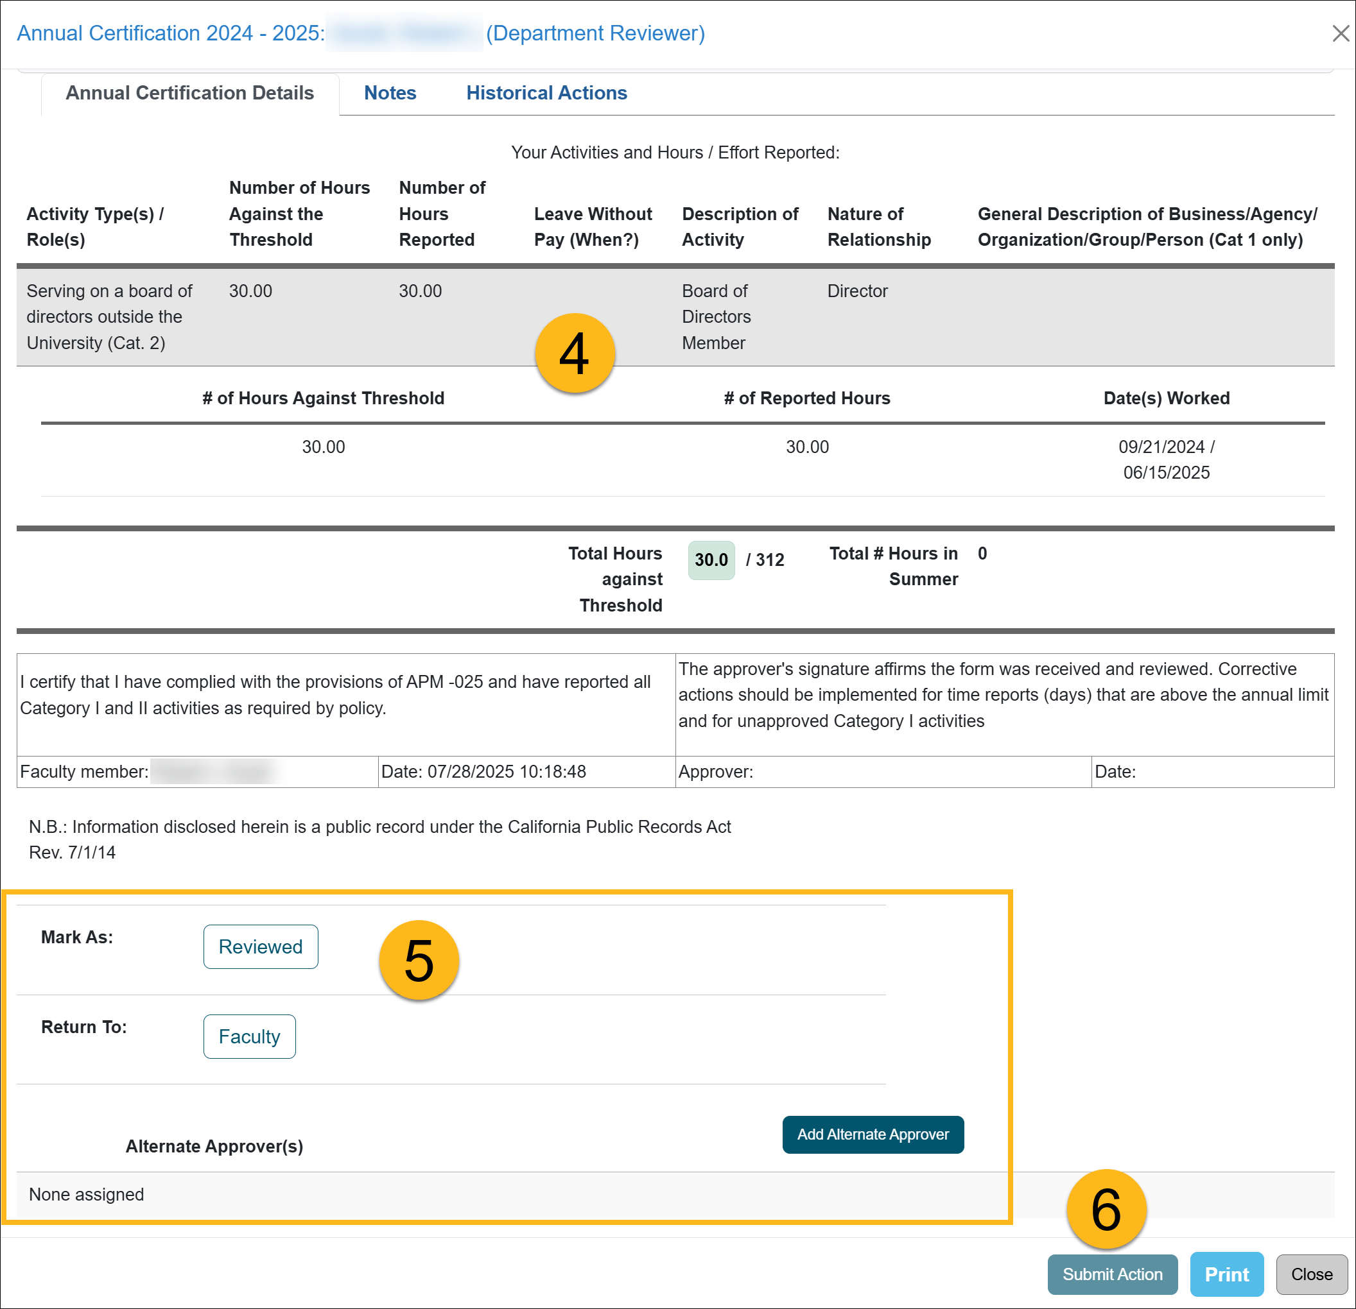Click the yellow step 4 marker
Image resolution: width=1356 pixels, height=1309 pixels.
574,354
